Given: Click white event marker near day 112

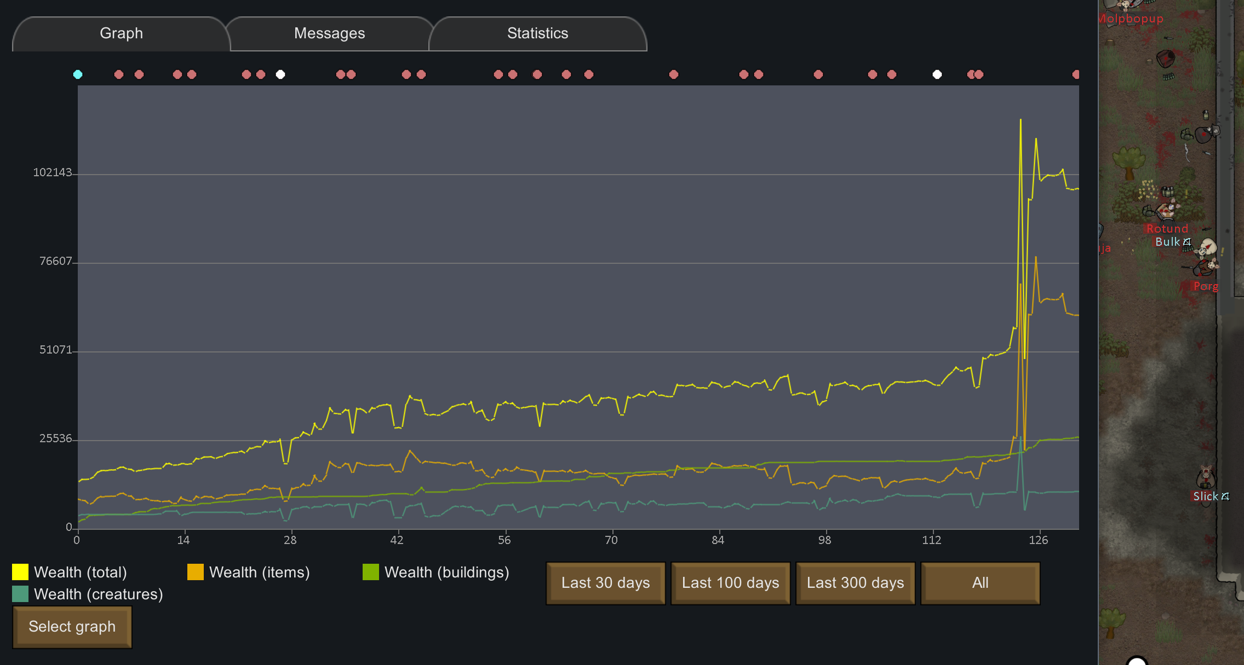Looking at the screenshot, I should pos(937,74).
